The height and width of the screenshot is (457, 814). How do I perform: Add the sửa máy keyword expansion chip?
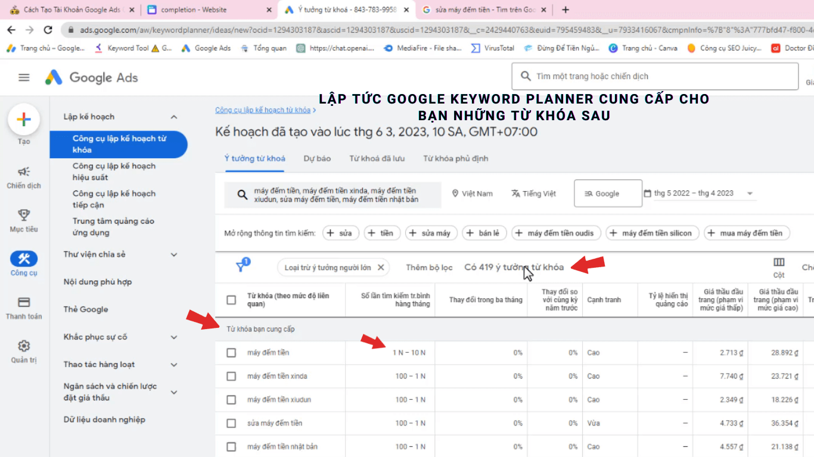(430, 233)
